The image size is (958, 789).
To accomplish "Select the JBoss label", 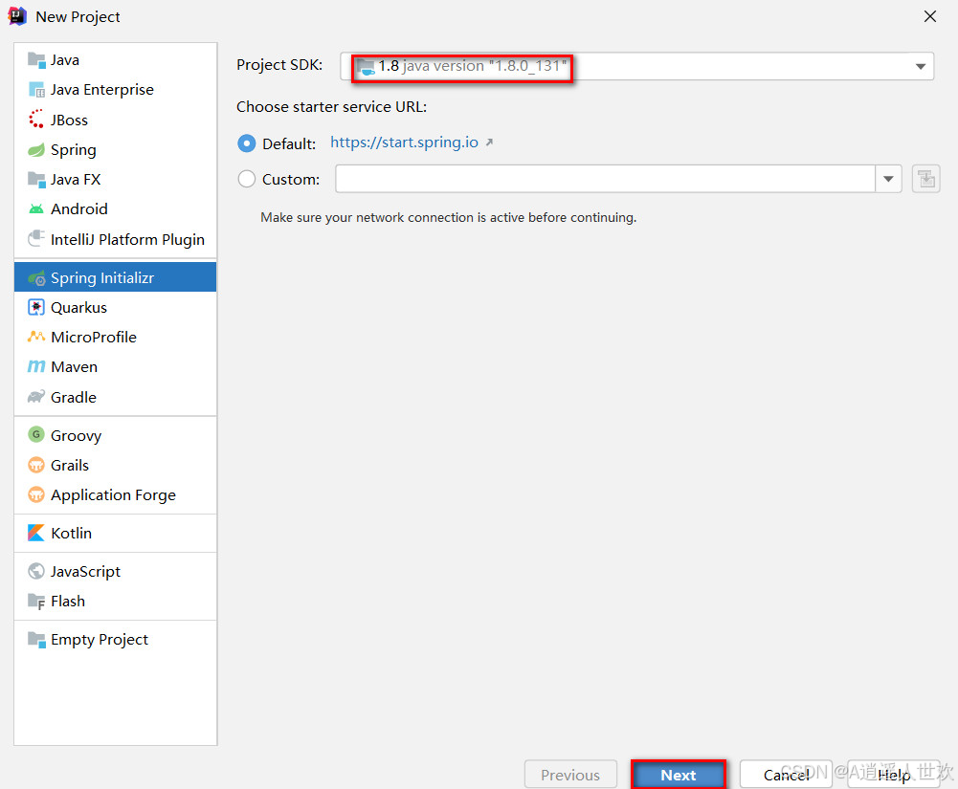I will 69,121.
